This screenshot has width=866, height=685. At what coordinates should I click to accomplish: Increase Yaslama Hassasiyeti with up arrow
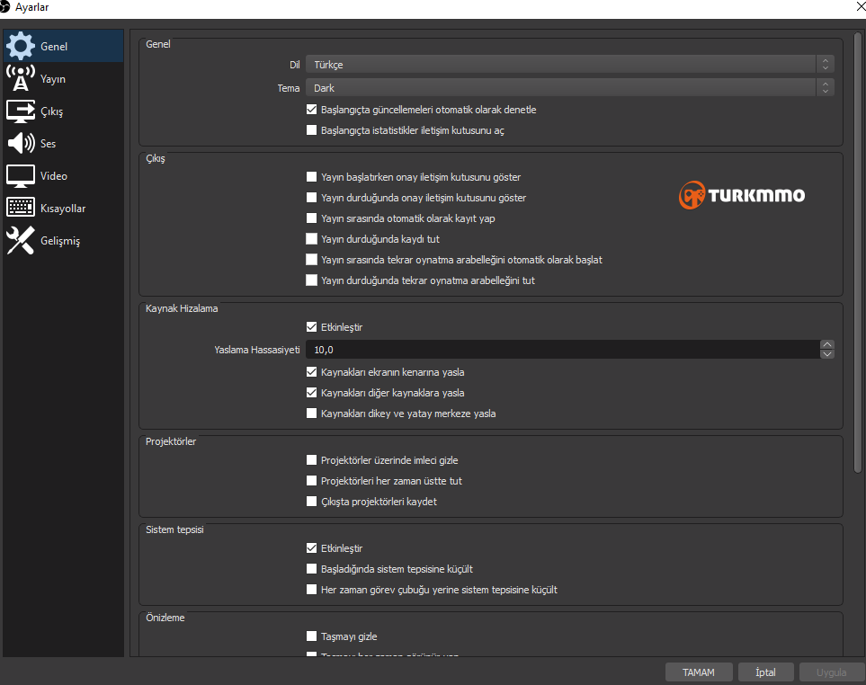[826, 344]
